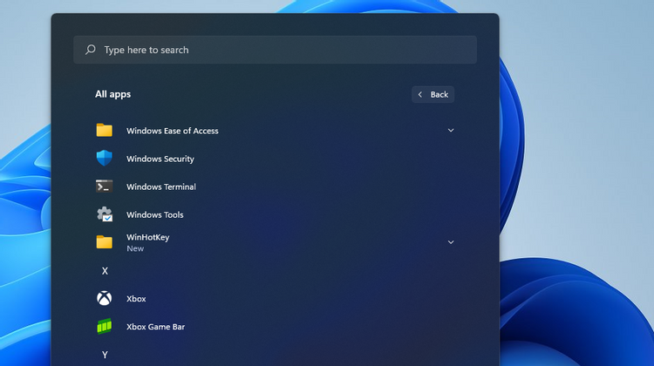
Task: Click the WinHotKey label text
Action: [x=148, y=237]
